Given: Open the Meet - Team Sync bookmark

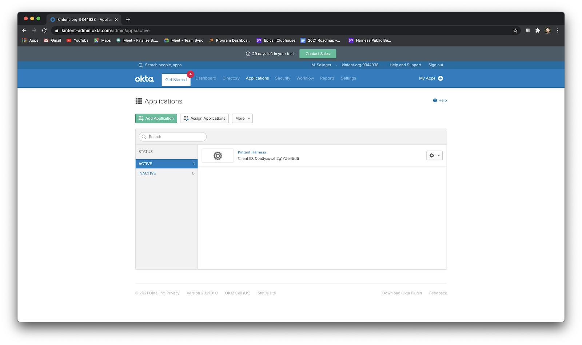Looking at the screenshot, I should coord(184,41).
